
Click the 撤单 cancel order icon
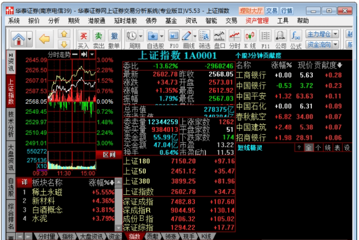point(114,39)
